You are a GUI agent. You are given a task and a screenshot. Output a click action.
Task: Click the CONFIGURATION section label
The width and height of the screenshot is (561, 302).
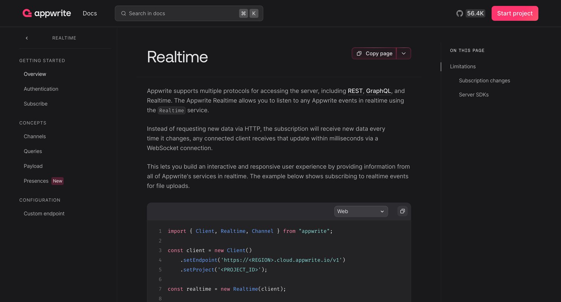40,200
